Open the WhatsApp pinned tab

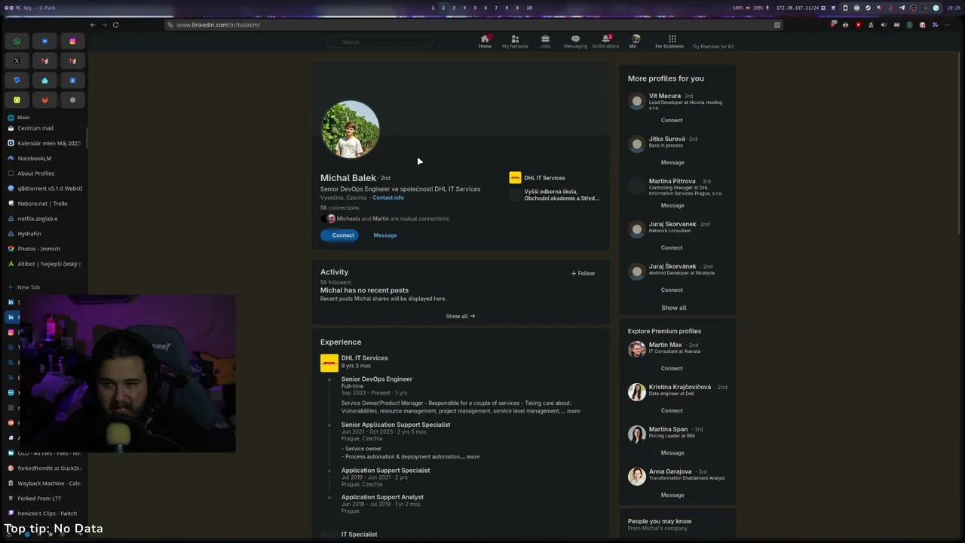[x=17, y=41]
